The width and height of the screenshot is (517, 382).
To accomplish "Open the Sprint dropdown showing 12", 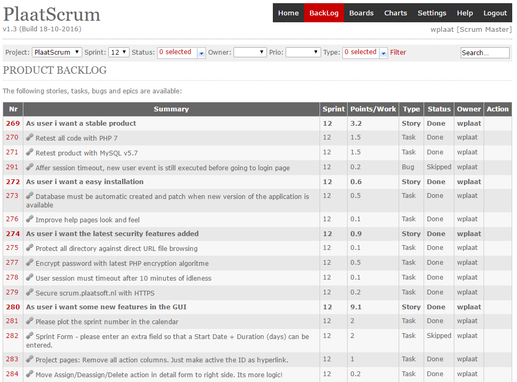I will tap(119, 52).
